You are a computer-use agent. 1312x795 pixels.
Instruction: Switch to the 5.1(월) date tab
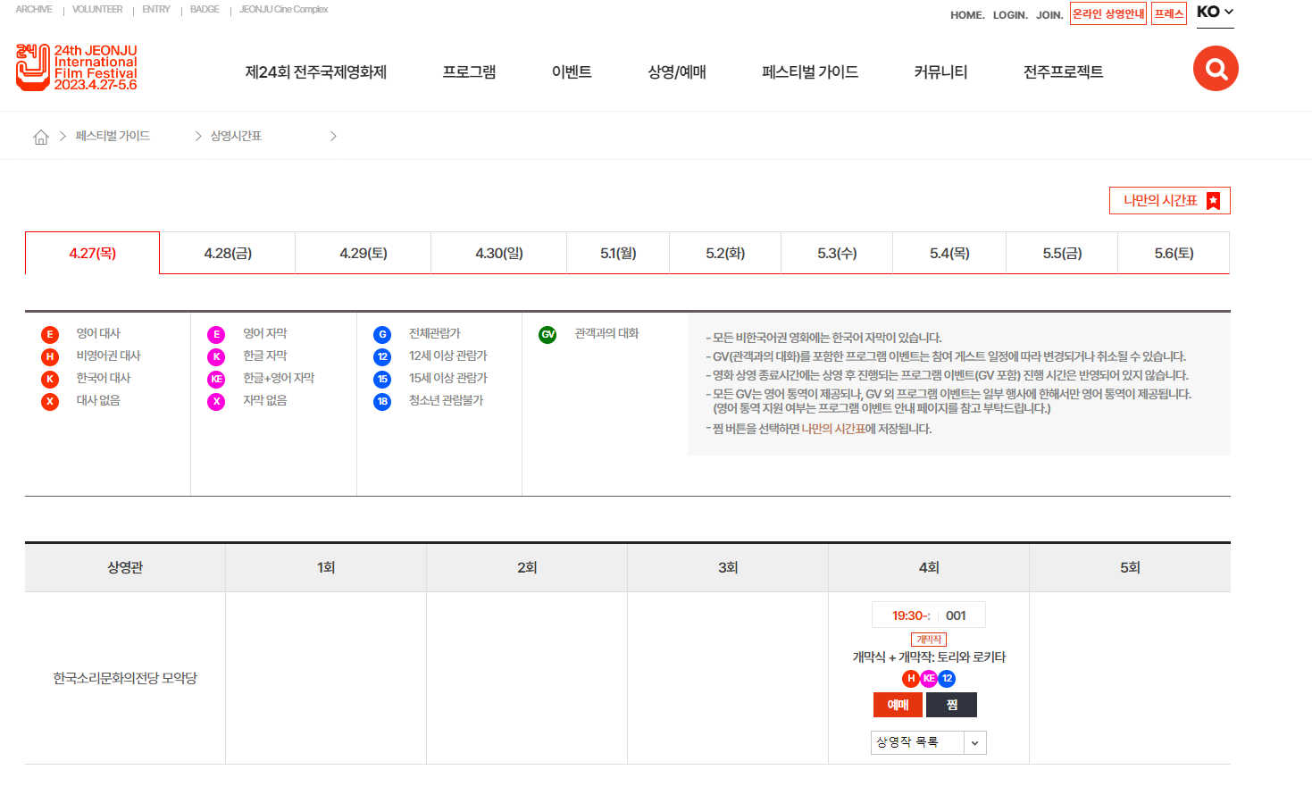(617, 253)
